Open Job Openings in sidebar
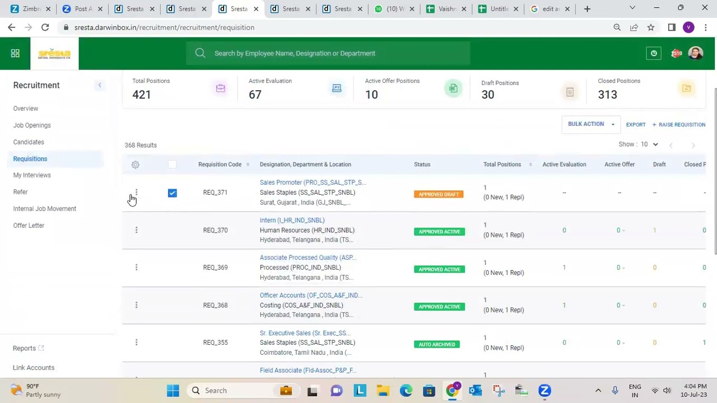The height and width of the screenshot is (403, 717). 32,125
